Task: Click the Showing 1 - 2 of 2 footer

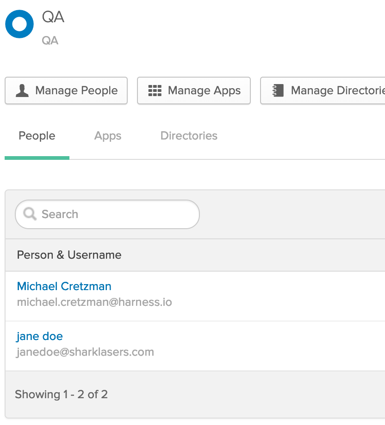Action: 62,395
